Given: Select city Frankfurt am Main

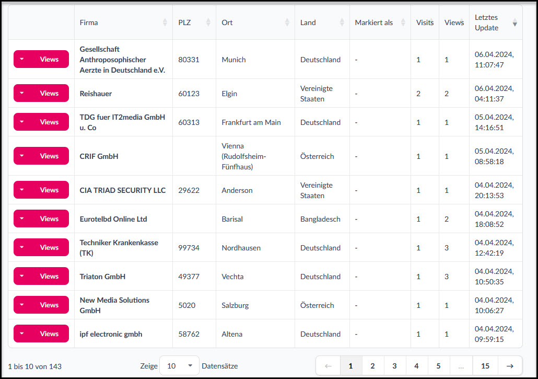Looking at the screenshot, I should 251,122.
